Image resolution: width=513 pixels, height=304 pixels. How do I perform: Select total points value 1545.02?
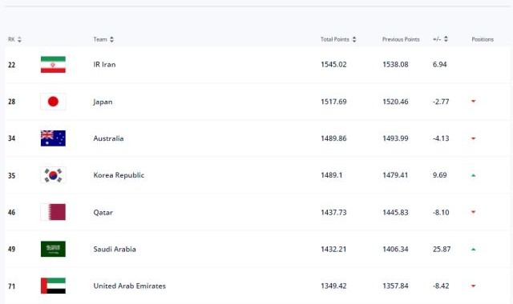333,64
